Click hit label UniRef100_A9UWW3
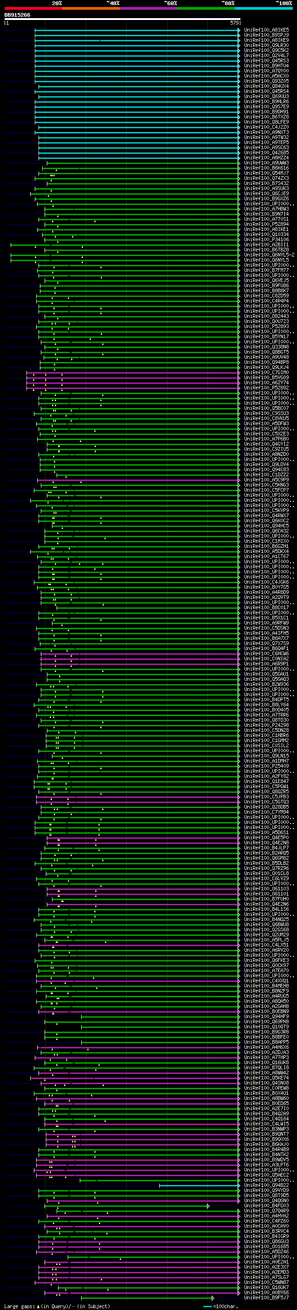Screen dimensions: 297x1310 (x=266, y=163)
